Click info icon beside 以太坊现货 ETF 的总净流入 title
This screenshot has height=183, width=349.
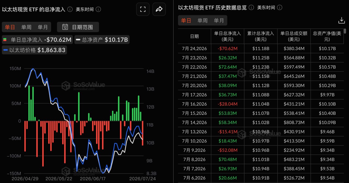(x=70, y=9)
